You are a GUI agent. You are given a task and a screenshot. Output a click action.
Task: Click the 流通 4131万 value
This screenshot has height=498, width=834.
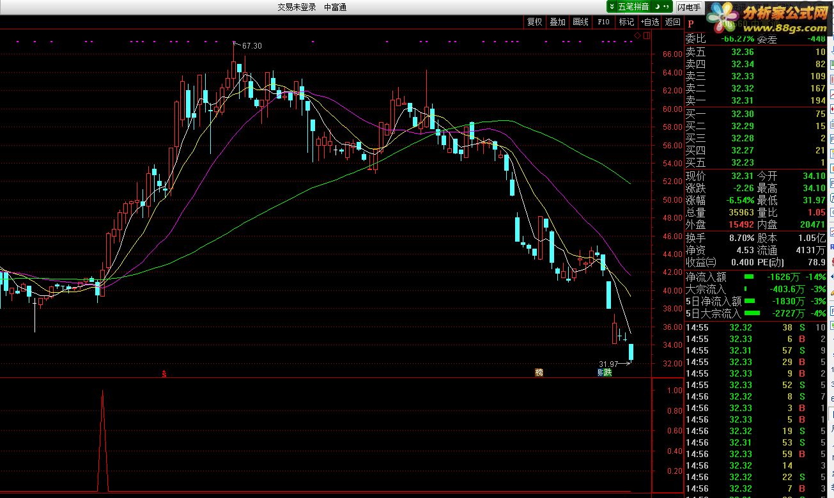[x=810, y=250]
